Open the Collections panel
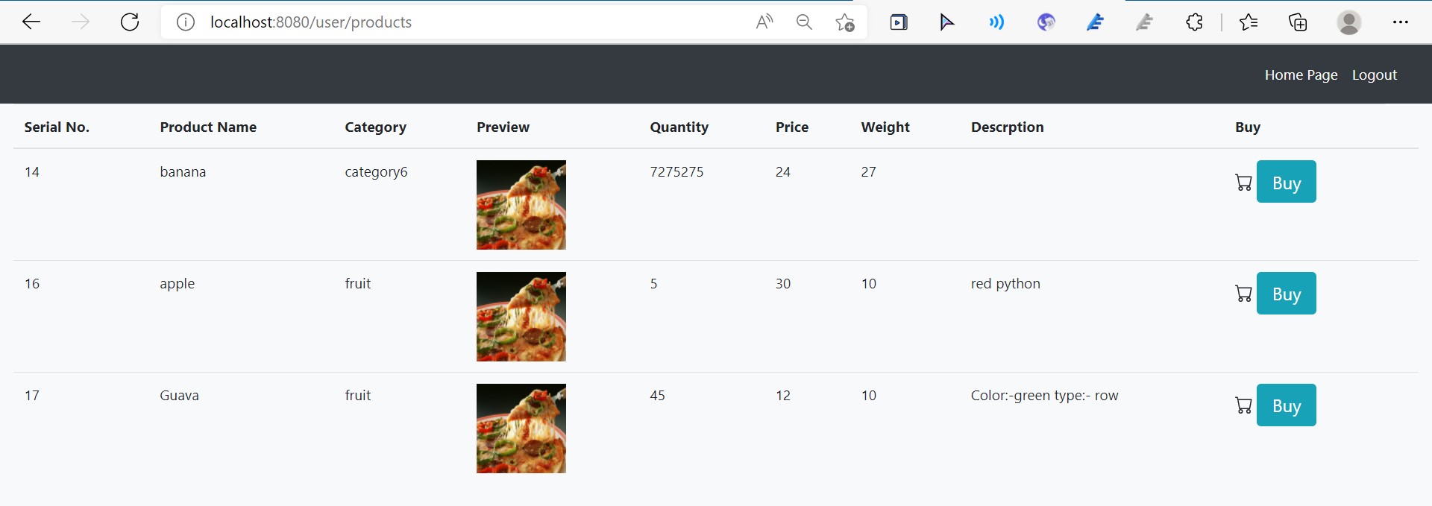The image size is (1432, 506). [x=1298, y=22]
